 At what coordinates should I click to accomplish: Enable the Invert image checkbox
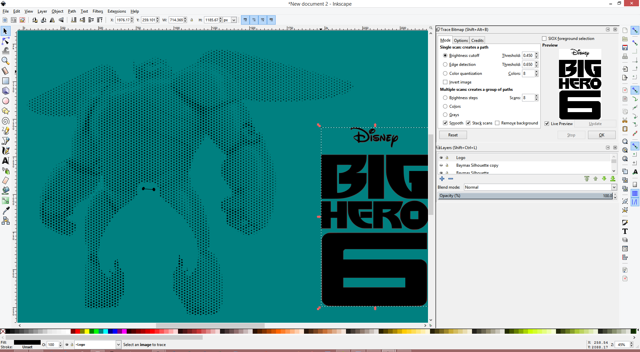click(445, 82)
